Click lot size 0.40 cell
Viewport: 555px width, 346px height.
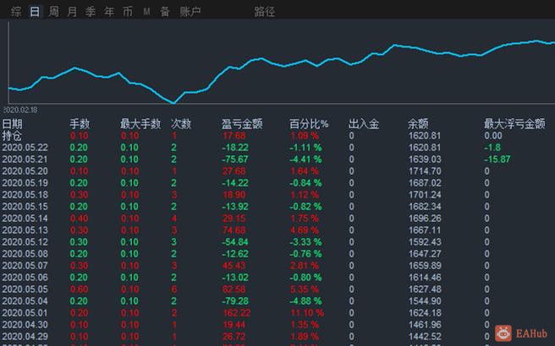[79, 219]
